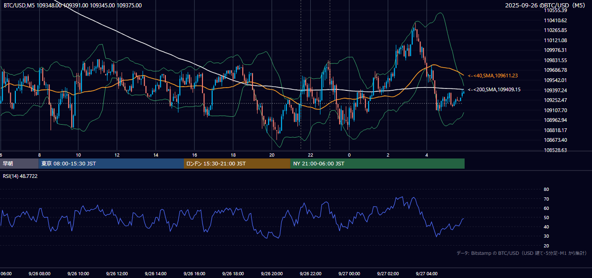
Task: Click price axis label 109831.55
Action: pyautogui.click(x=555, y=60)
